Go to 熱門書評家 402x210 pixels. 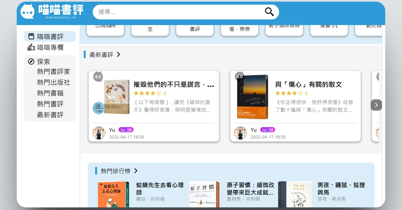pyautogui.click(x=54, y=72)
